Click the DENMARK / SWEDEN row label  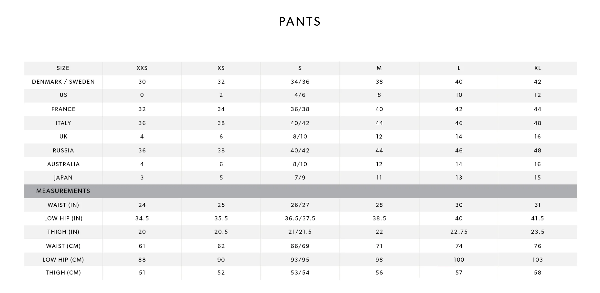click(63, 82)
